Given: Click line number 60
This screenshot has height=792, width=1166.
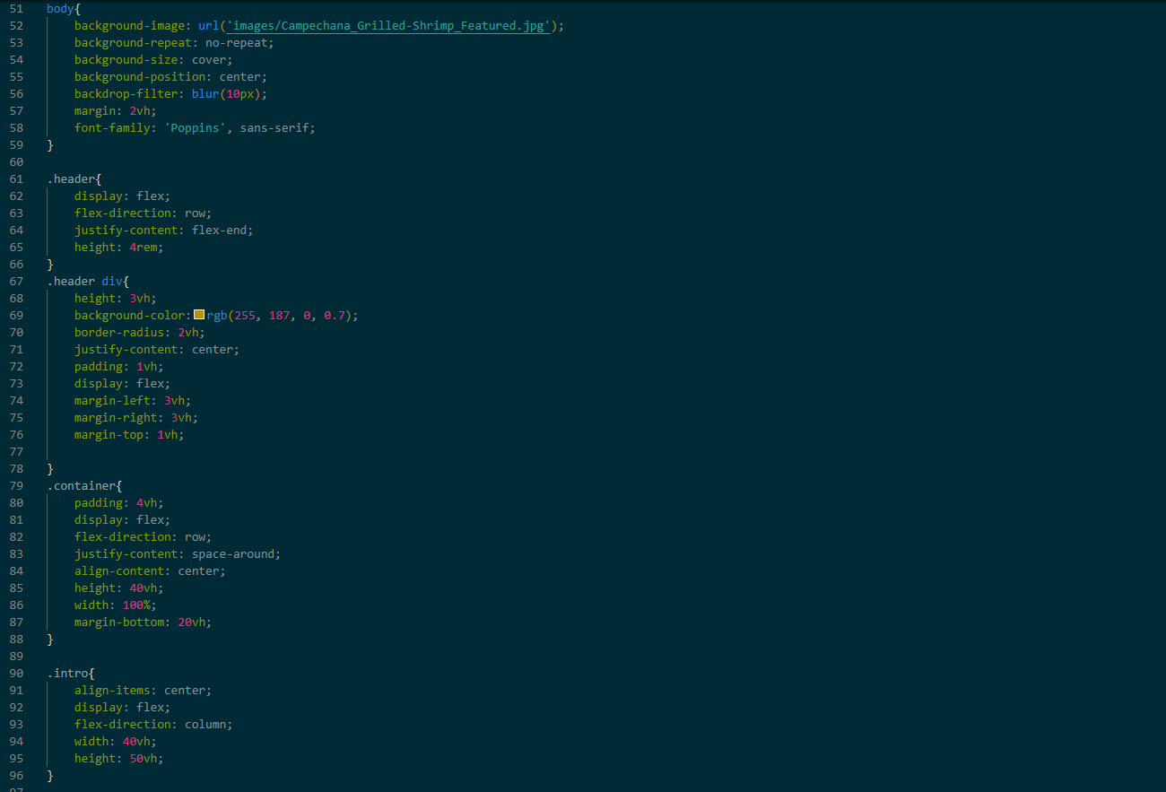Looking at the screenshot, I should [17, 161].
